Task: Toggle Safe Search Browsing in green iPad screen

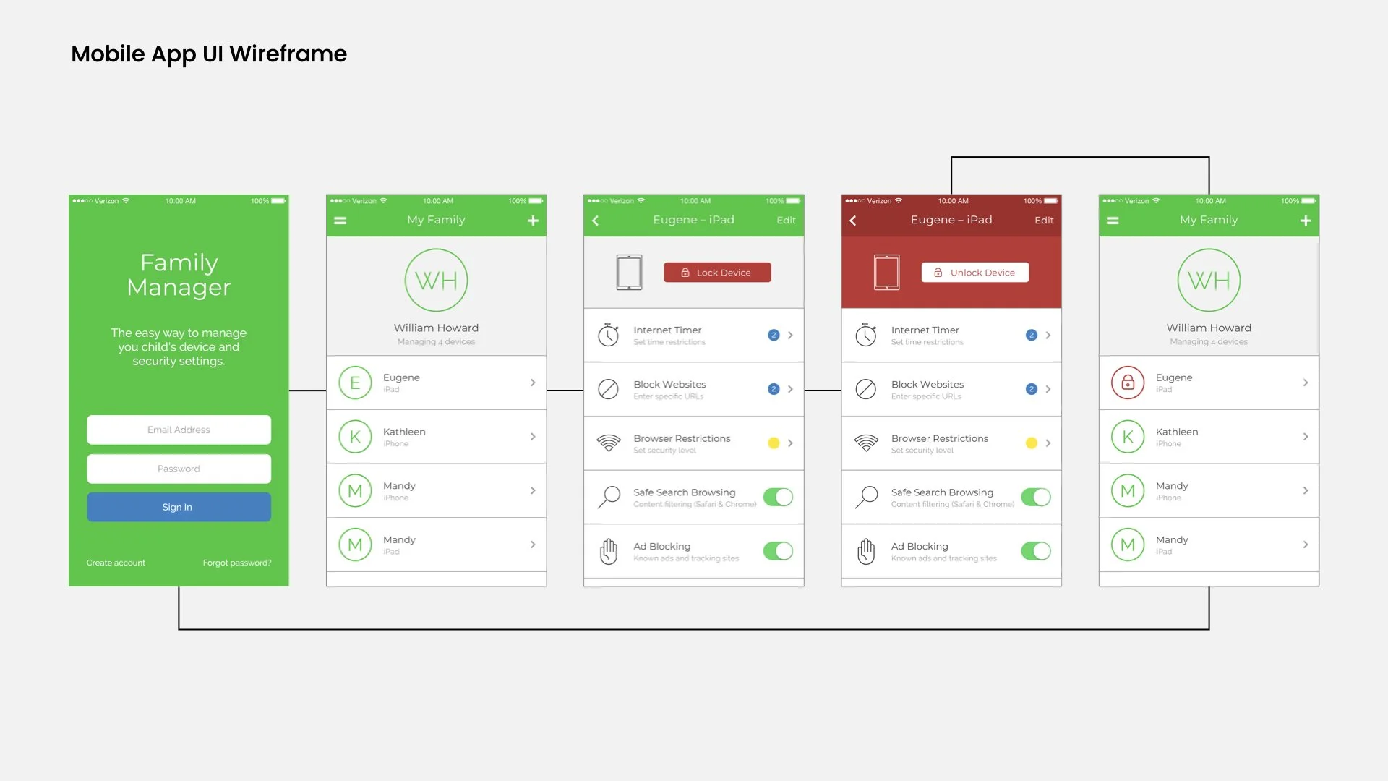Action: point(778,497)
